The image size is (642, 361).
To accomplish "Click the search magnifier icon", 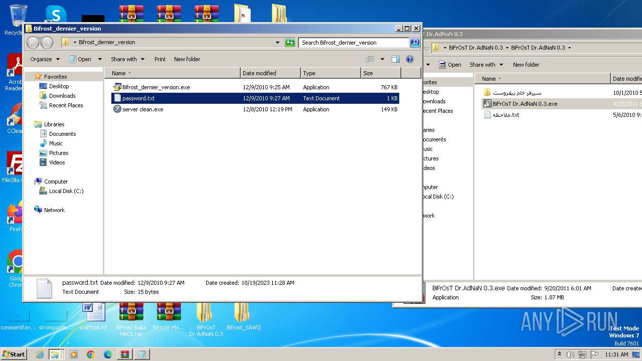I will [415, 43].
